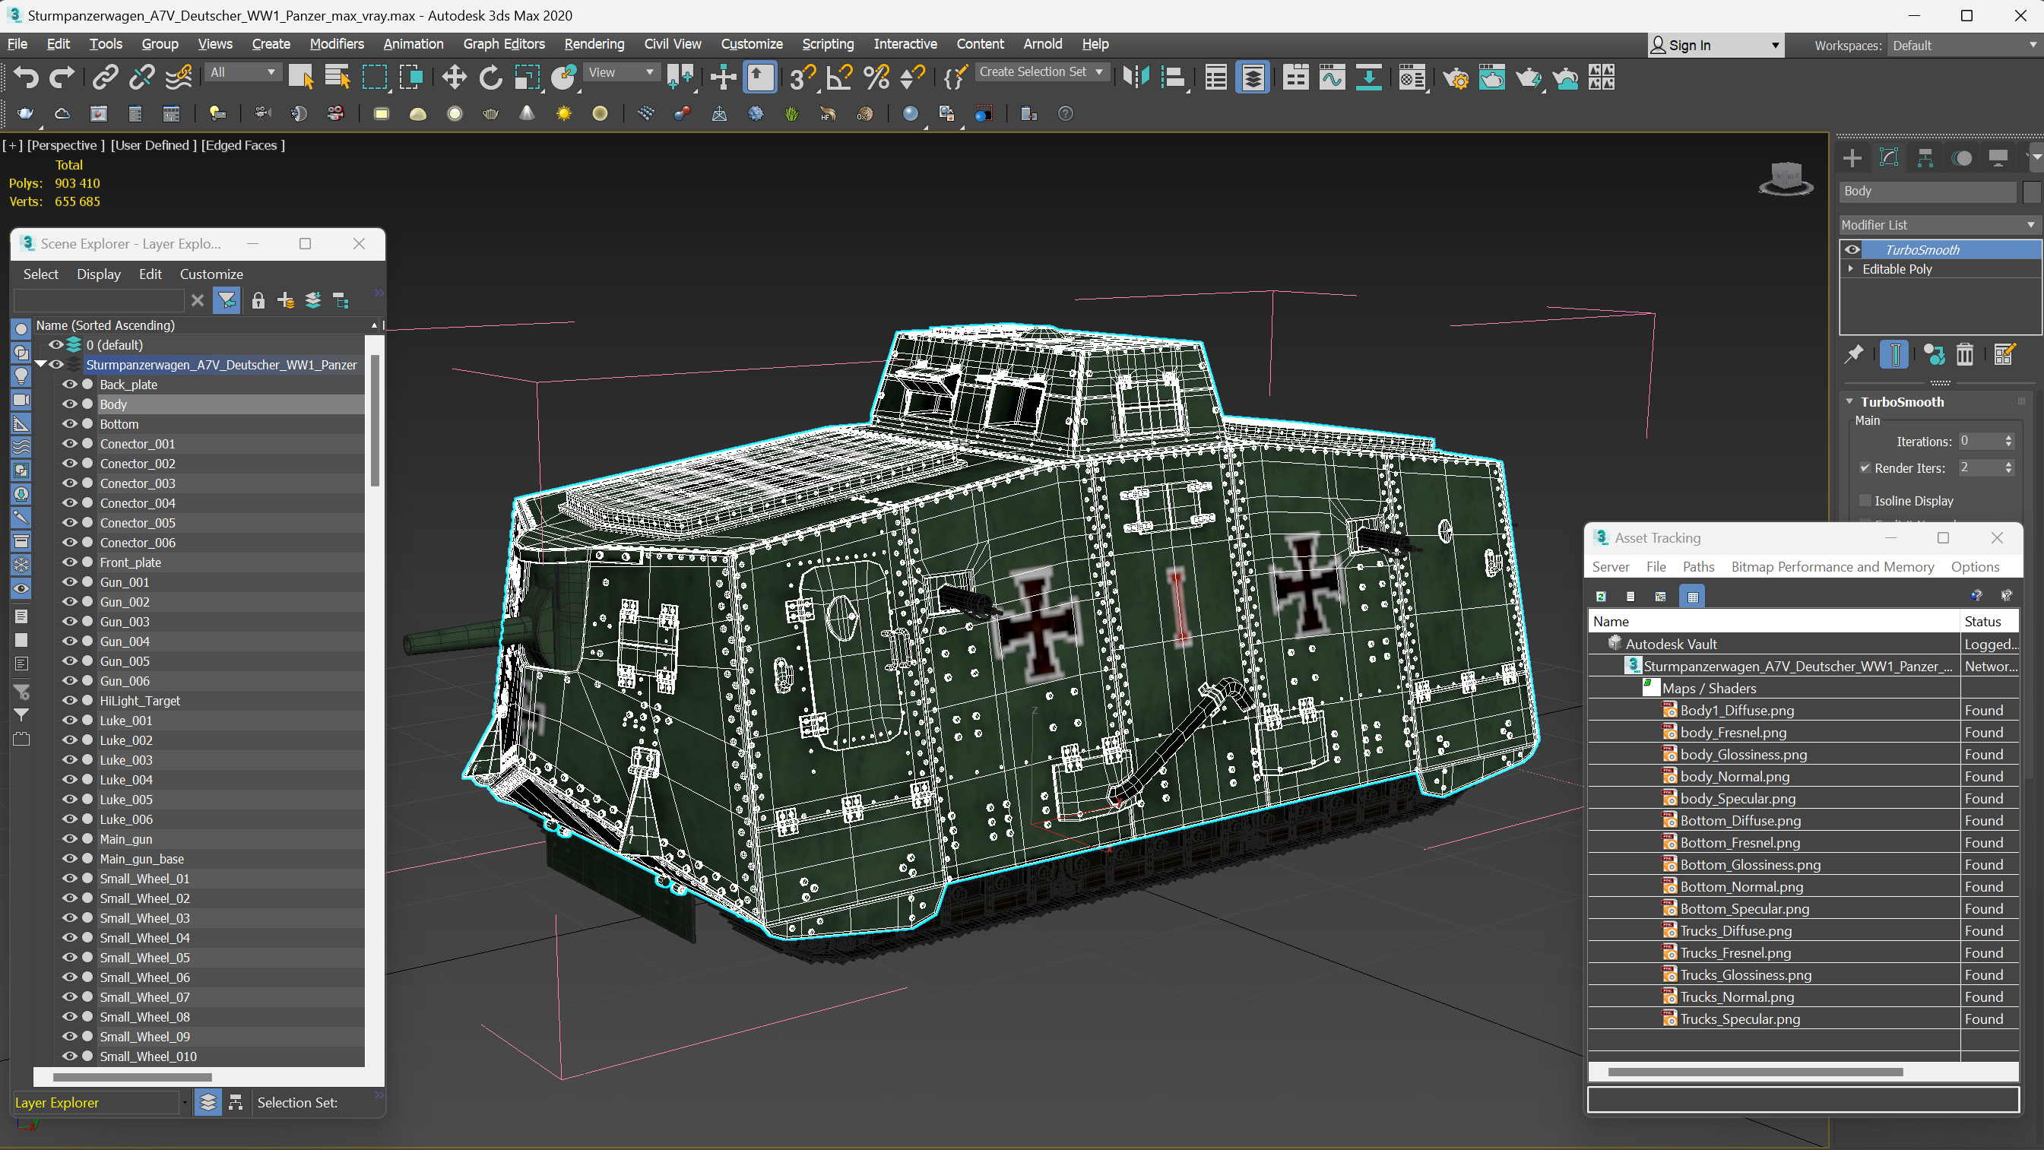Click the Select by Name icon
This screenshot has height=1150, width=2044.
(x=338, y=77)
